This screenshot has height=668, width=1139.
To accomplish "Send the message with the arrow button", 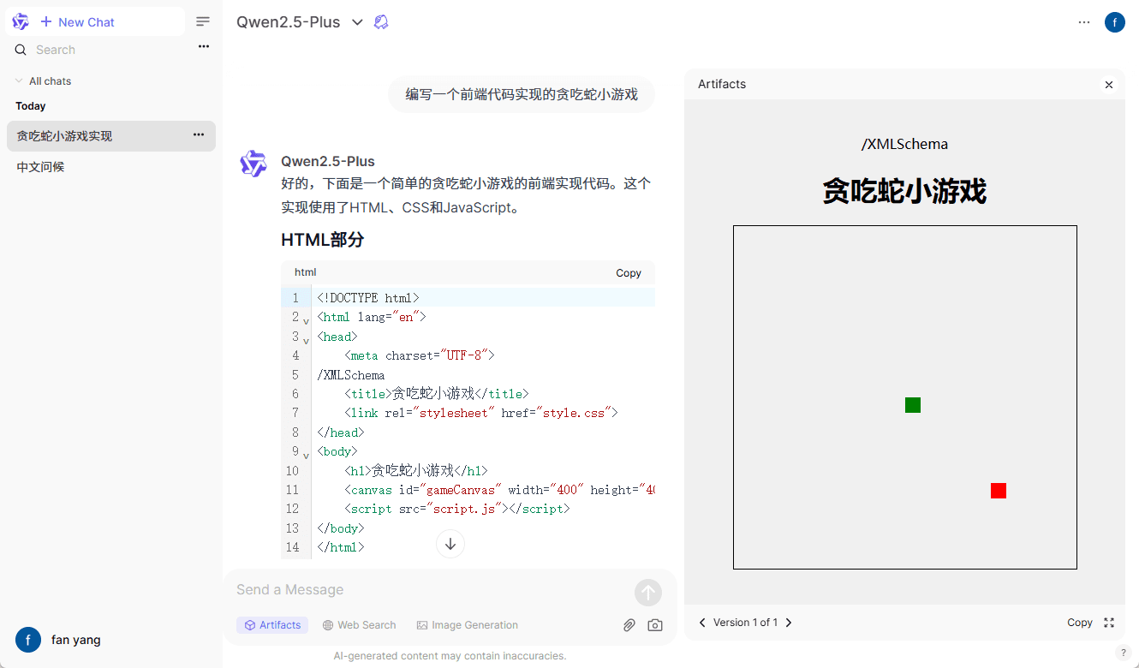I will click(648, 593).
